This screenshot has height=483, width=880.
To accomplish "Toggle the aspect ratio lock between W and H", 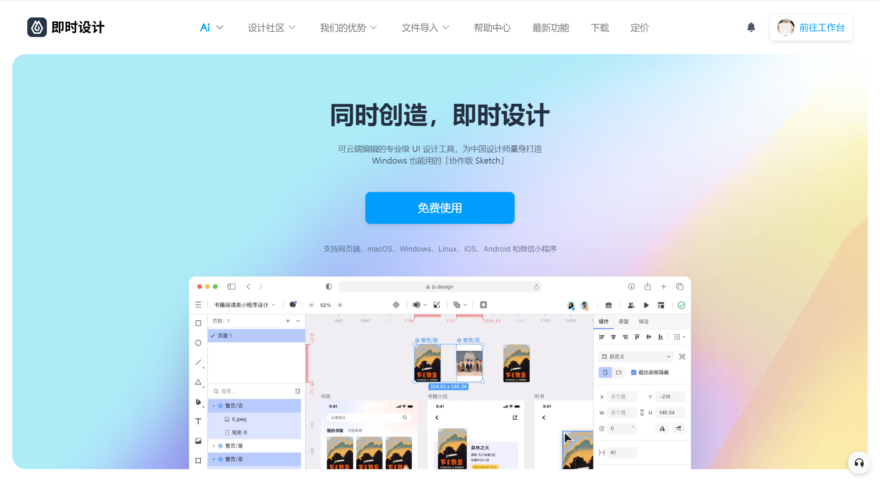I will [641, 412].
